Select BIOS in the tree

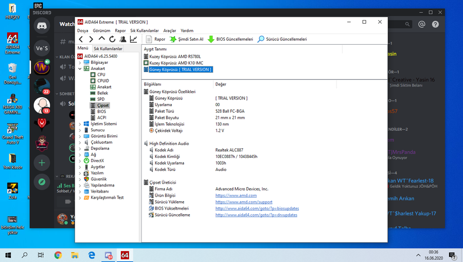tap(101, 111)
